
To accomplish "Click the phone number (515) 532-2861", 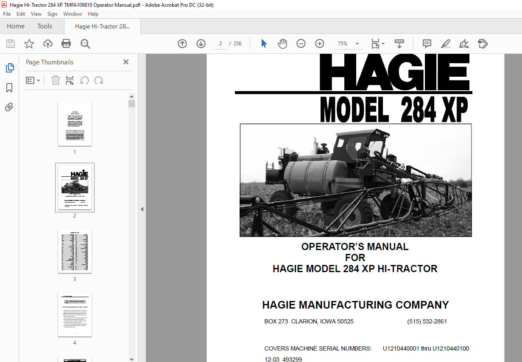I will [x=427, y=321].
